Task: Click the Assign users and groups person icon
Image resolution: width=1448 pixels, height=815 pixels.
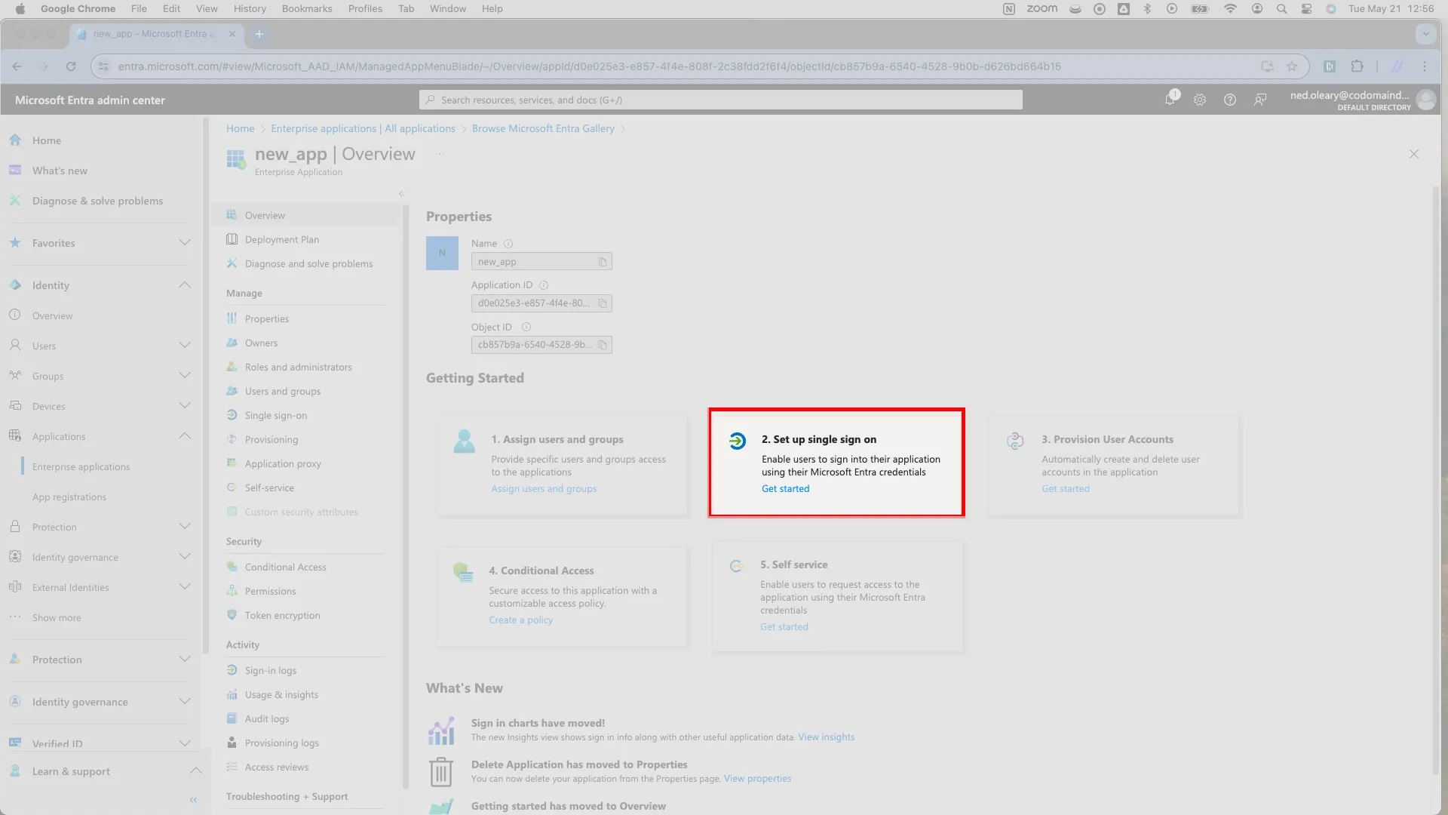Action: click(x=465, y=441)
